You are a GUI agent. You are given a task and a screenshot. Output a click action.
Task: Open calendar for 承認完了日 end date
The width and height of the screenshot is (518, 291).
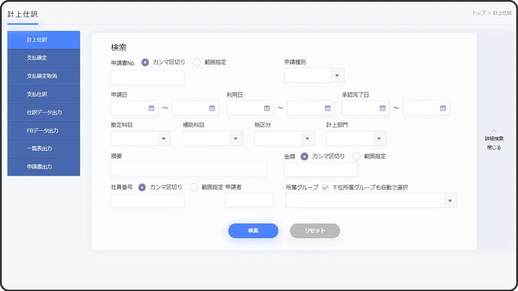click(443, 108)
